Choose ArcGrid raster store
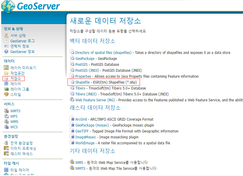This screenshot has width=243, height=176. tap(81, 119)
